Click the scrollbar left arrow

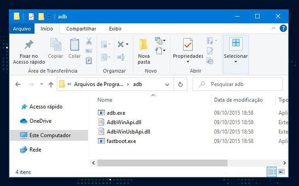tap(93, 163)
